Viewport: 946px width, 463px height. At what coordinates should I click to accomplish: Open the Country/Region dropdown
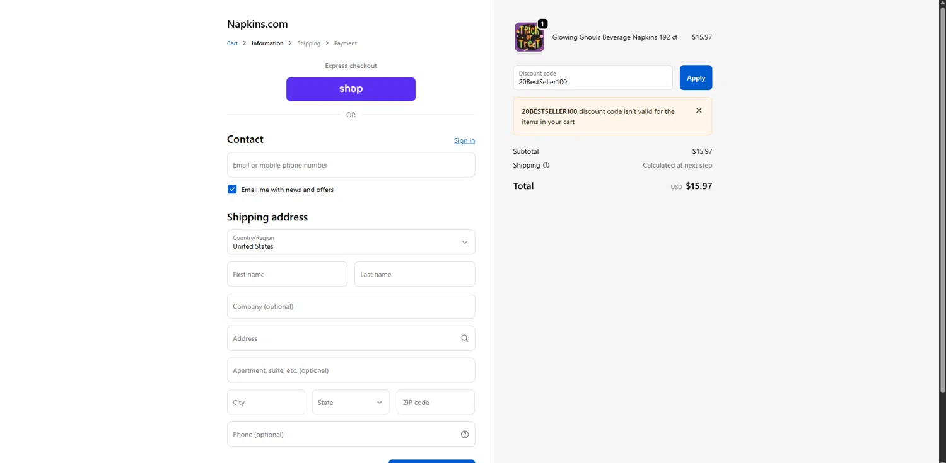tap(351, 242)
